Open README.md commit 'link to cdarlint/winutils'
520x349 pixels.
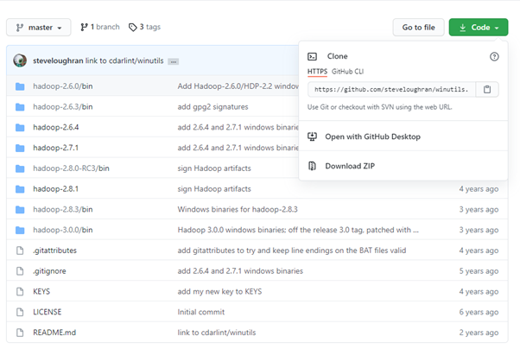pos(217,333)
